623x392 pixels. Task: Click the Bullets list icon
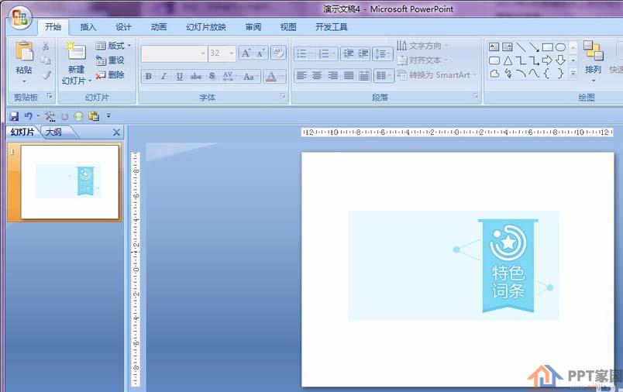[x=301, y=53]
